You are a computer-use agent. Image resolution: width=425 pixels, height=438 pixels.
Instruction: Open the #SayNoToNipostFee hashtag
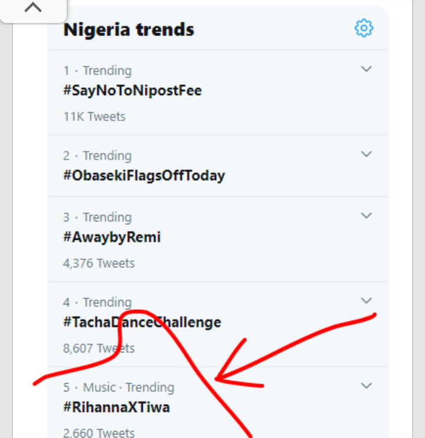[x=132, y=91]
